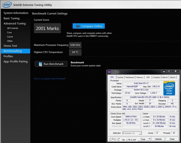The width and height of the screenshot is (181, 143).
Task: Select Cache under Advanced Tuning
Action: coord(10,37)
